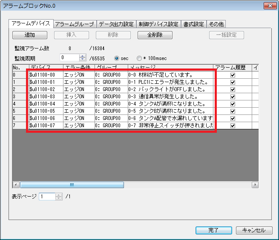Click the horizontal scrollbar left arrow
The height and width of the screenshot is (240, 279).
pyautogui.click(x=16, y=185)
